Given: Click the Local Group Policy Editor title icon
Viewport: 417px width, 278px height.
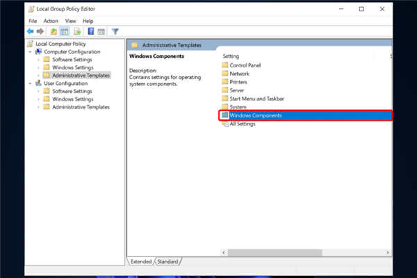Looking at the screenshot, I should (x=31, y=9).
